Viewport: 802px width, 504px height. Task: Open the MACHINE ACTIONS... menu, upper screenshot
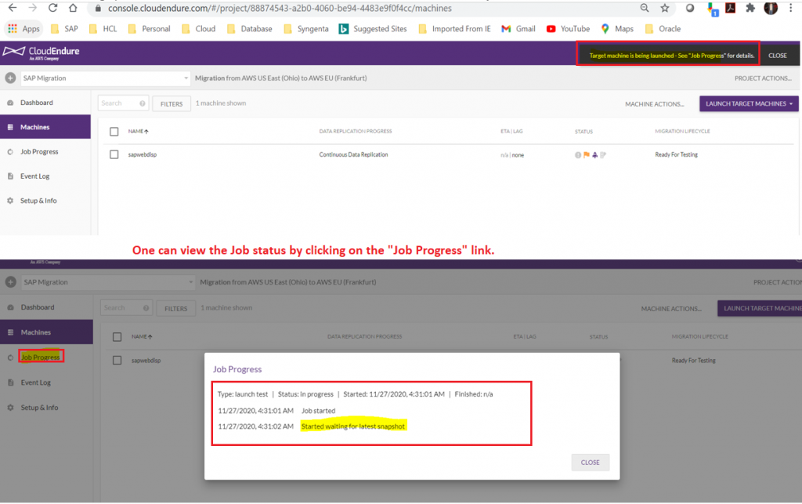point(654,104)
